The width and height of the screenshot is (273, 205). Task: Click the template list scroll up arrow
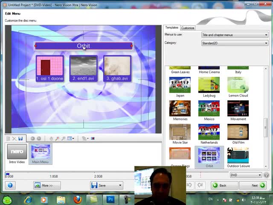[266, 69]
